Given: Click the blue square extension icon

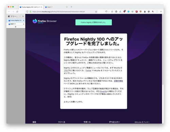Looking at the screenshot, I should click(129, 12).
